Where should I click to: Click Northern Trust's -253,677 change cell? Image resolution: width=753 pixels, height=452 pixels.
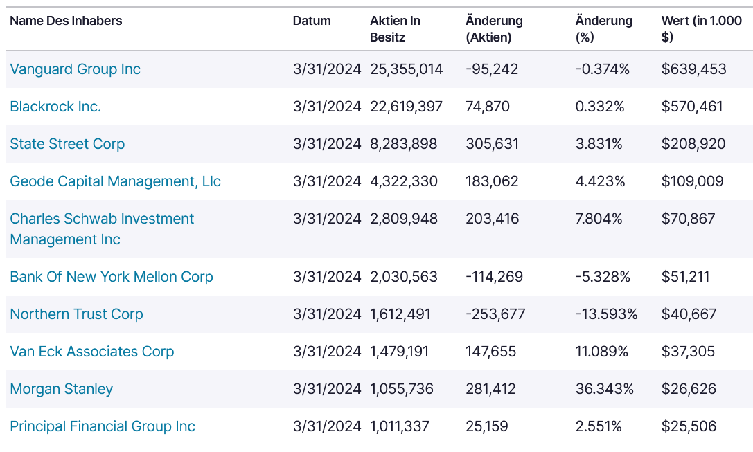point(495,314)
